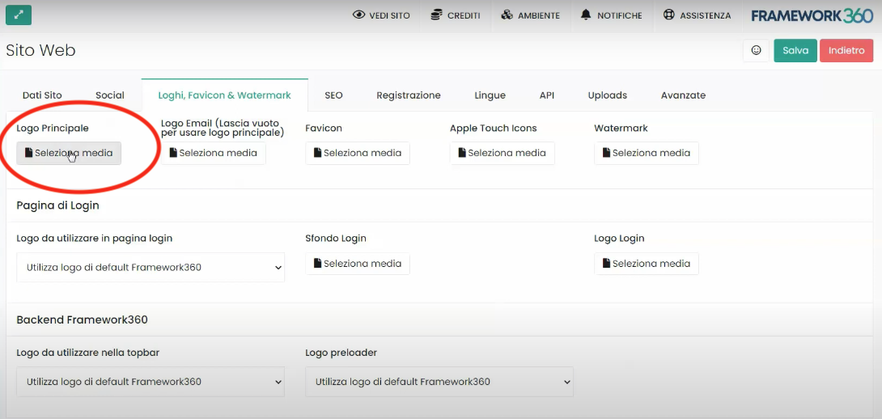
Task: Open Ambiente cubes icon
Action: point(507,15)
